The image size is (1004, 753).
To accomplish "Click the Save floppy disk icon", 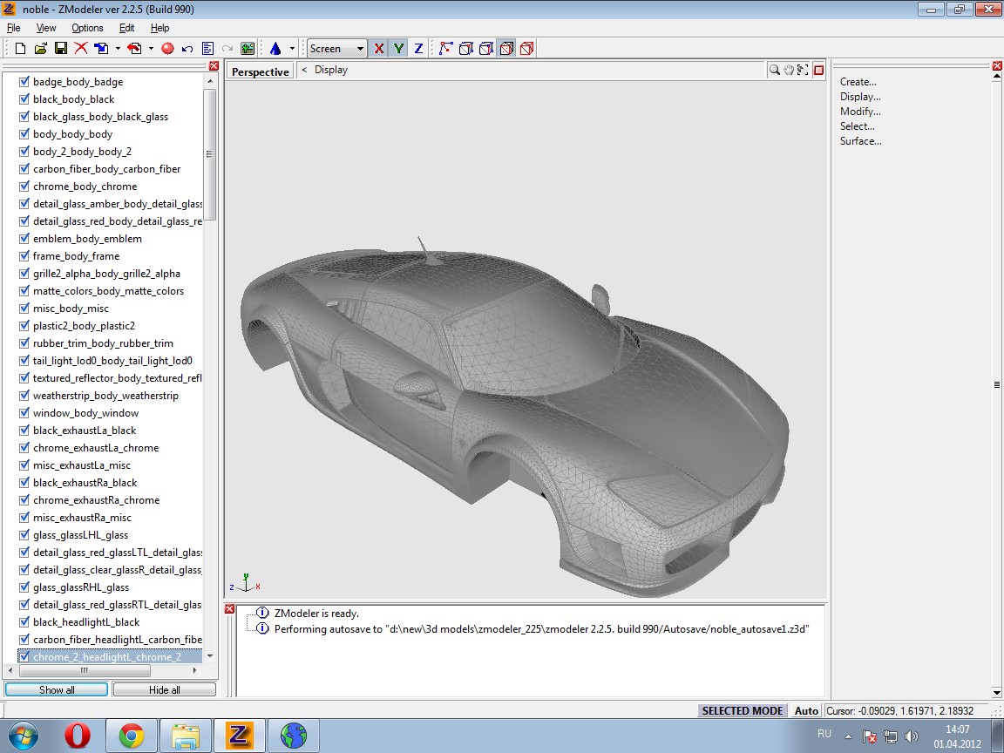I will coord(61,49).
